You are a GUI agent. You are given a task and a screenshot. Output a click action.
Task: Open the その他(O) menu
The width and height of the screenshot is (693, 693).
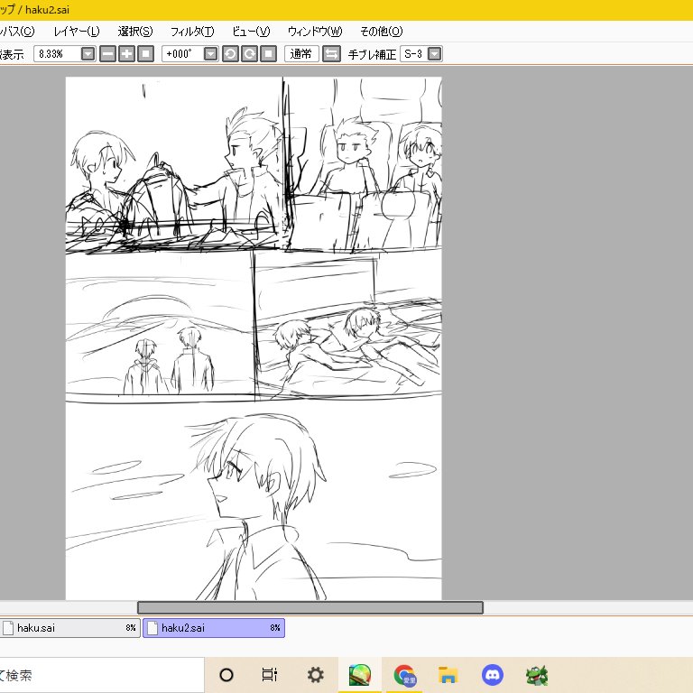coord(381,32)
